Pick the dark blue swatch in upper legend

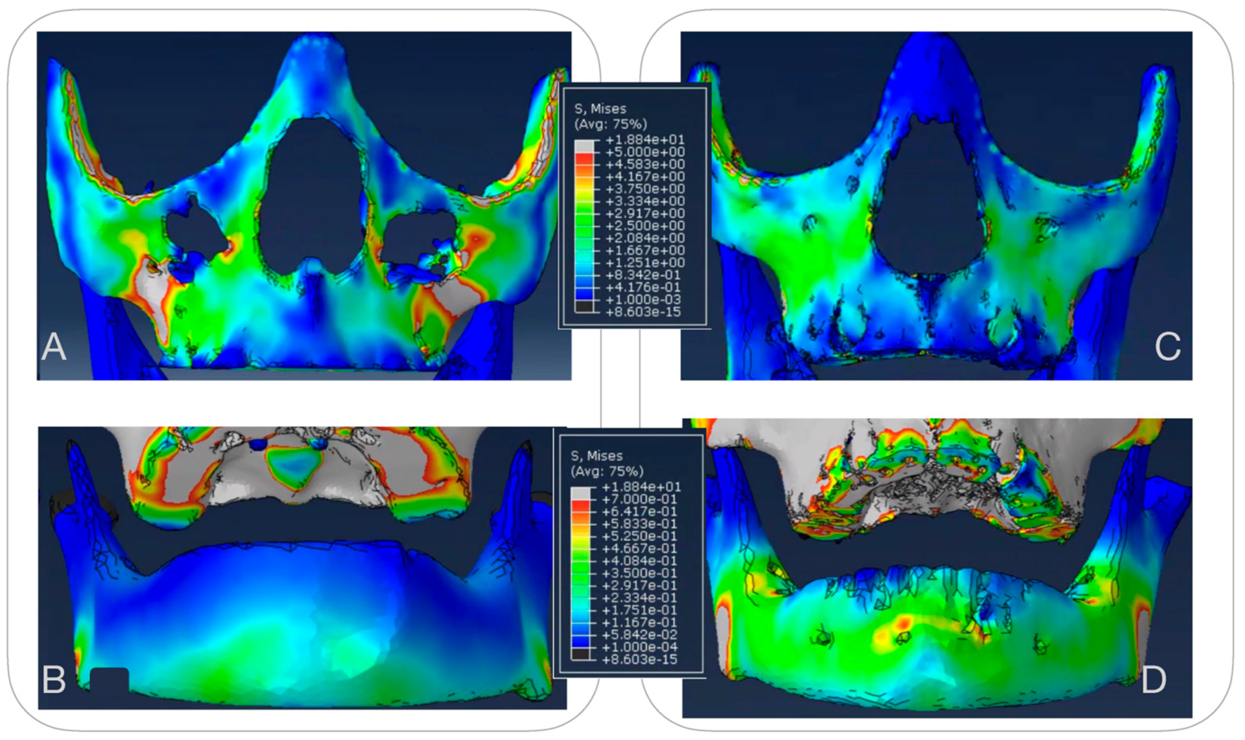point(584,294)
